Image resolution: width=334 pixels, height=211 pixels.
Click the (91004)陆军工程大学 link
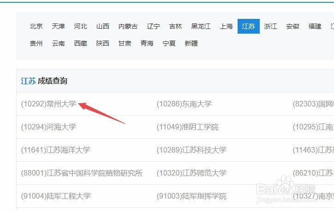pos(56,196)
